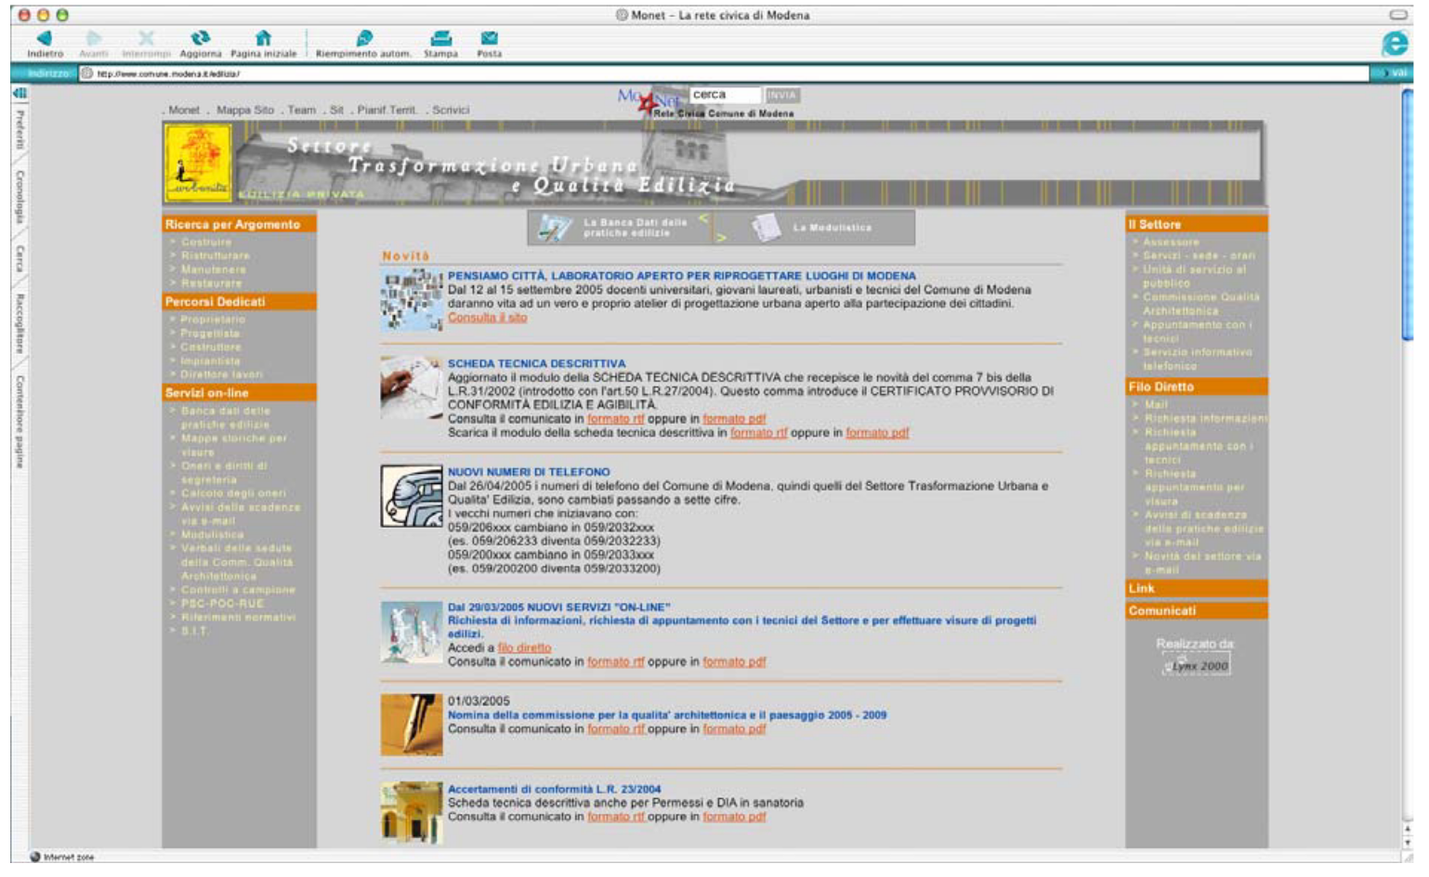Click the INVIA search button
1429x877 pixels.
click(781, 95)
